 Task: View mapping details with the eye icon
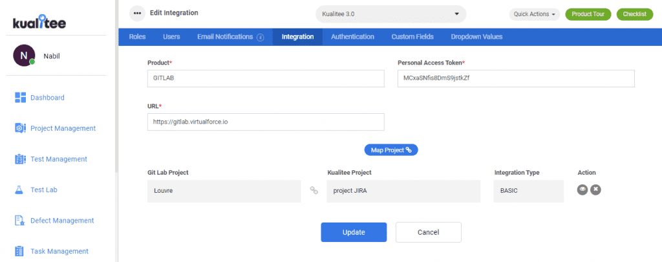(x=582, y=190)
